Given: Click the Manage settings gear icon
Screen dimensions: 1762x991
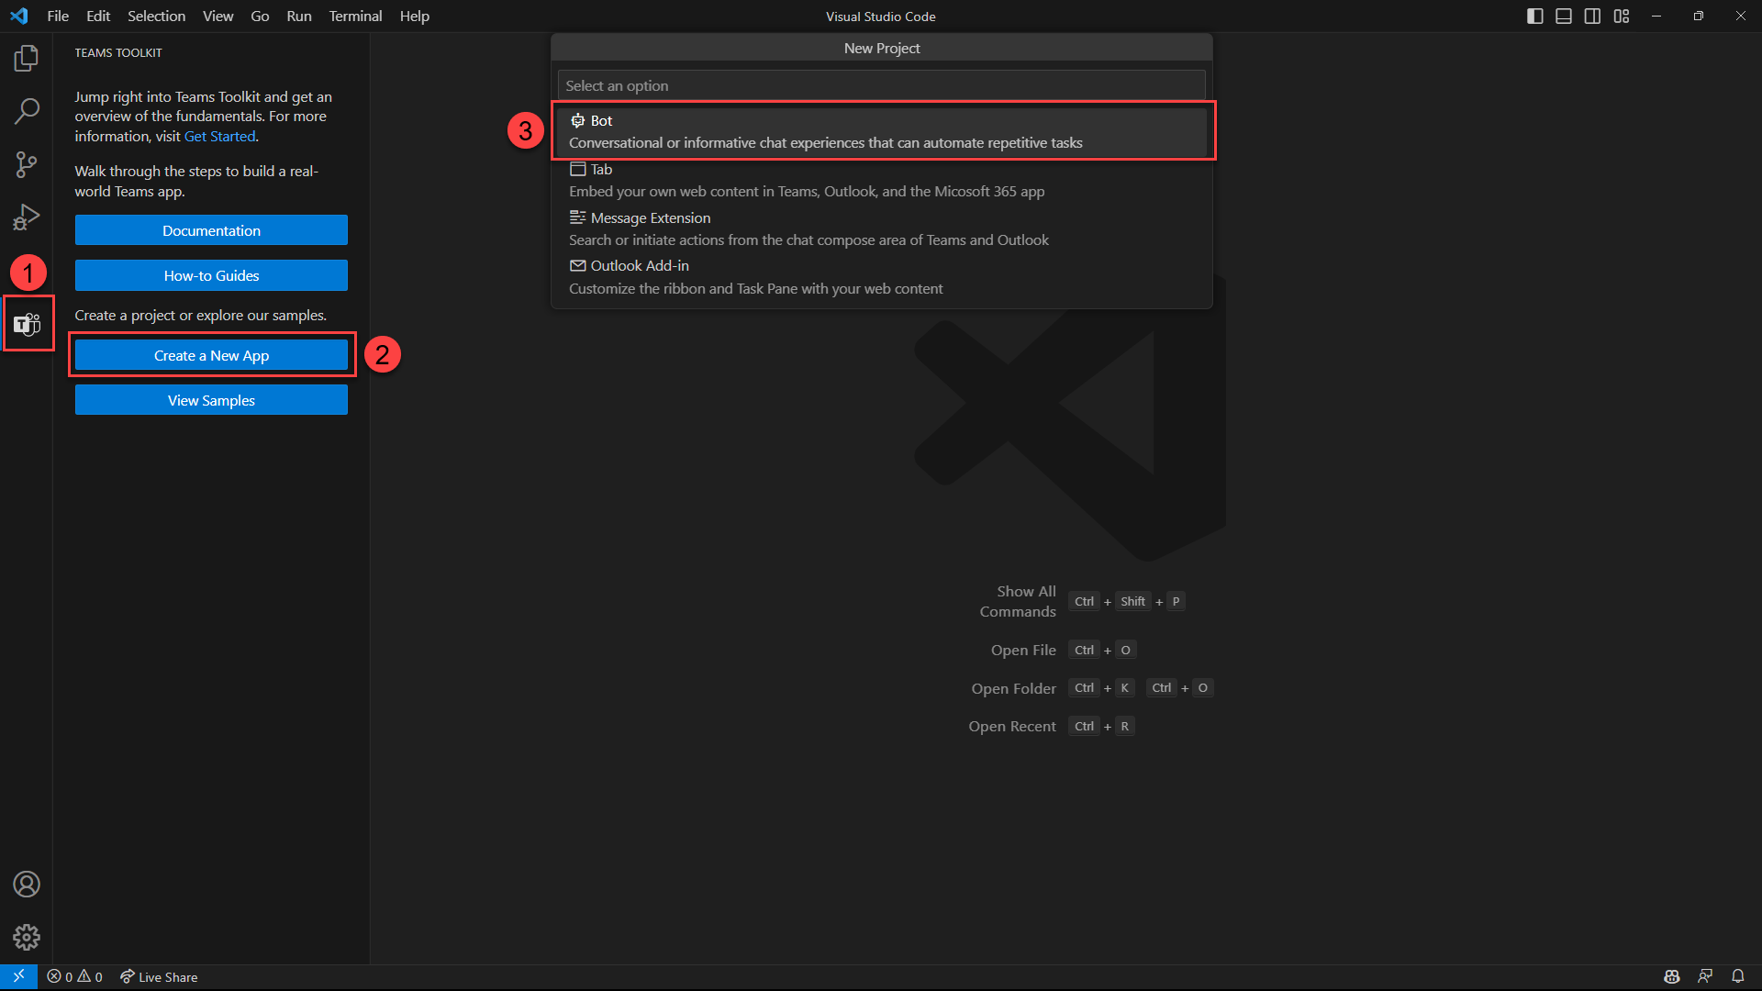Looking at the screenshot, I should pyautogui.click(x=26, y=937).
